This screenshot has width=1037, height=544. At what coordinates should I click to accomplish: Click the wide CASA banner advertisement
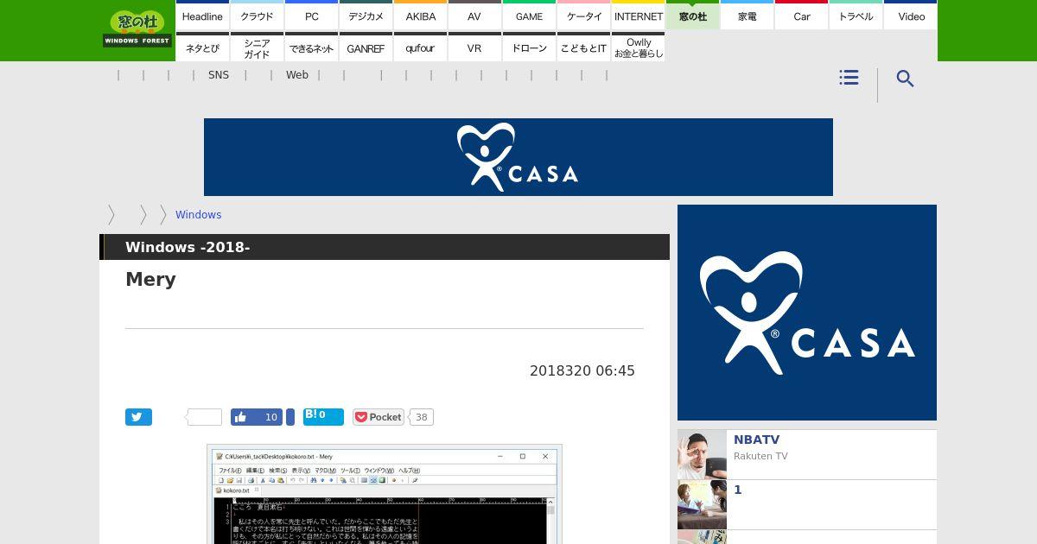[518, 157]
